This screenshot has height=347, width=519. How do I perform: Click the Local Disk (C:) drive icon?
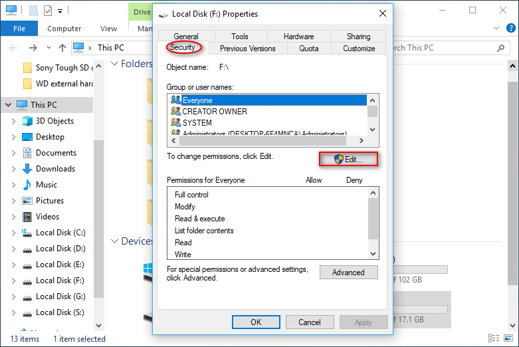point(27,233)
